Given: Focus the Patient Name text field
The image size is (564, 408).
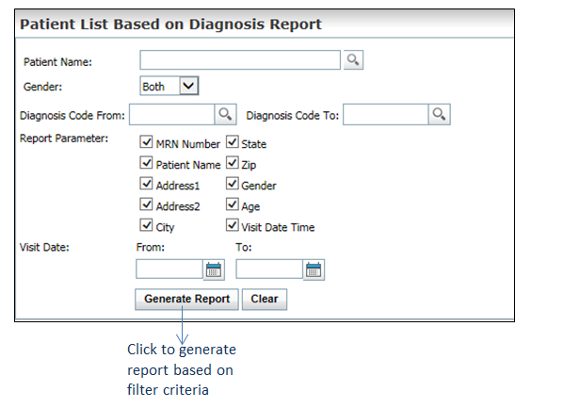Looking at the screenshot, I should [240, 60].
